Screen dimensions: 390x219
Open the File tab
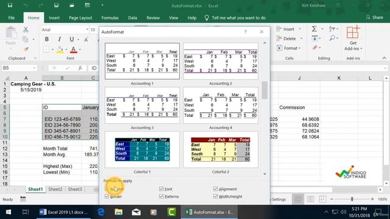pos(12,18)
